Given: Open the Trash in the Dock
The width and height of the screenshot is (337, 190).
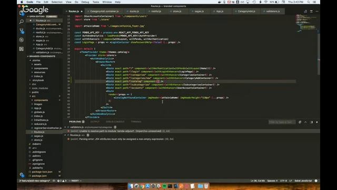Looking at the screenshot, I should [206, 186].
